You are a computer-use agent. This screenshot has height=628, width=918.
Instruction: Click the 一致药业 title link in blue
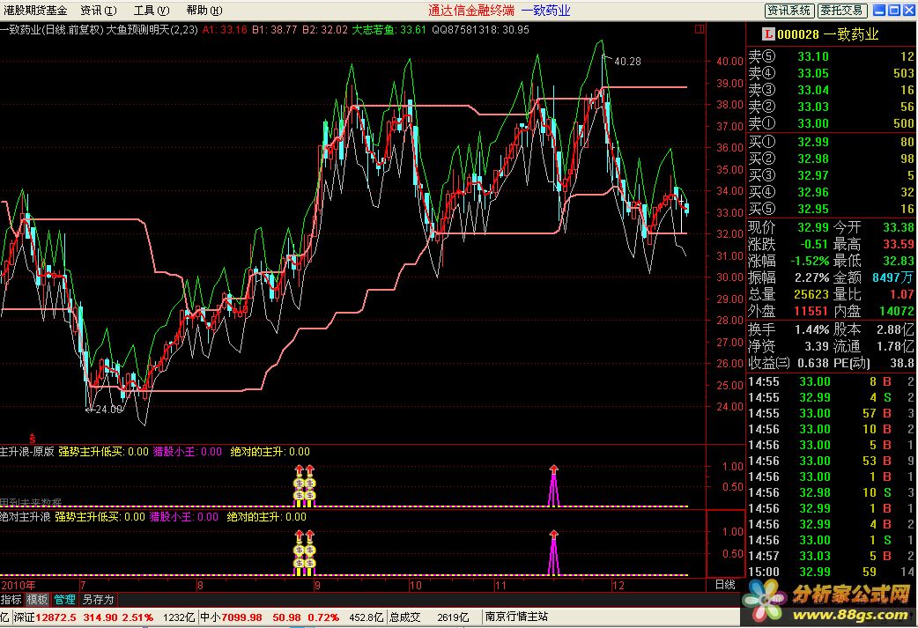545,10
